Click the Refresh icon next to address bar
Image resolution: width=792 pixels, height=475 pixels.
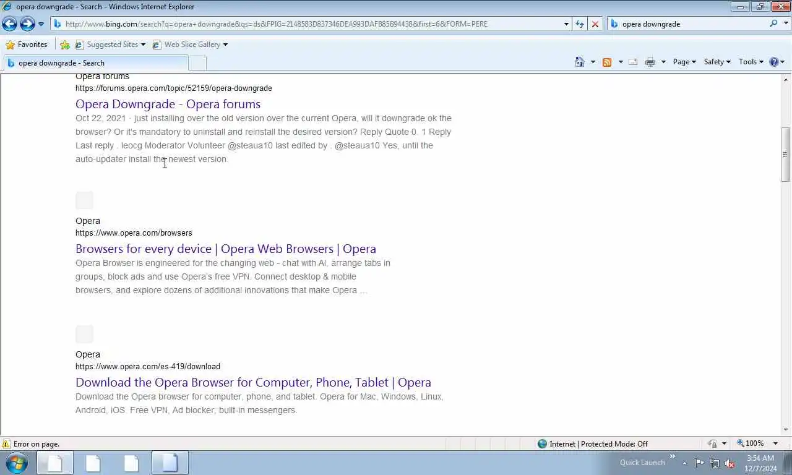tap(580, 24)
